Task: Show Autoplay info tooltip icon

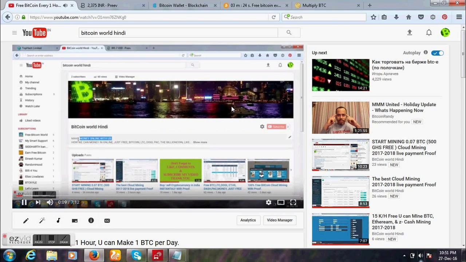Action: click(426, 53)
